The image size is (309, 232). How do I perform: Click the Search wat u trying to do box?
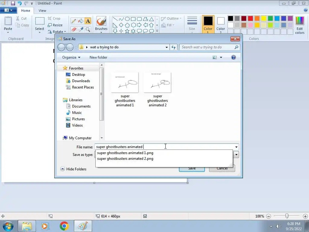209,47
